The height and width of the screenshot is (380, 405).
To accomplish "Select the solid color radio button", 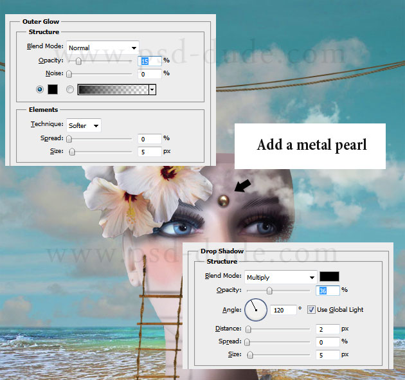I will tap(40, 89).
